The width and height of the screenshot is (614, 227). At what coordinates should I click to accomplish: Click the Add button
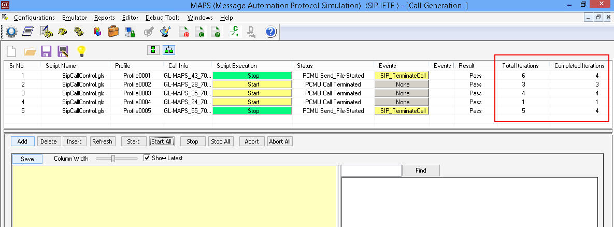point(22,141)
